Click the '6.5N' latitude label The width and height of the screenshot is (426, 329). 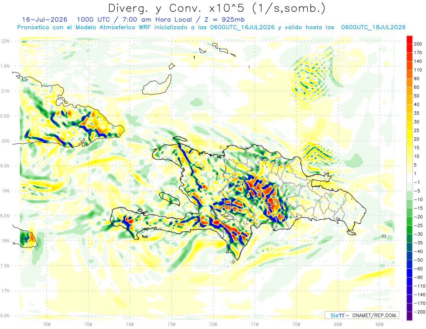[x=5, y=316]
